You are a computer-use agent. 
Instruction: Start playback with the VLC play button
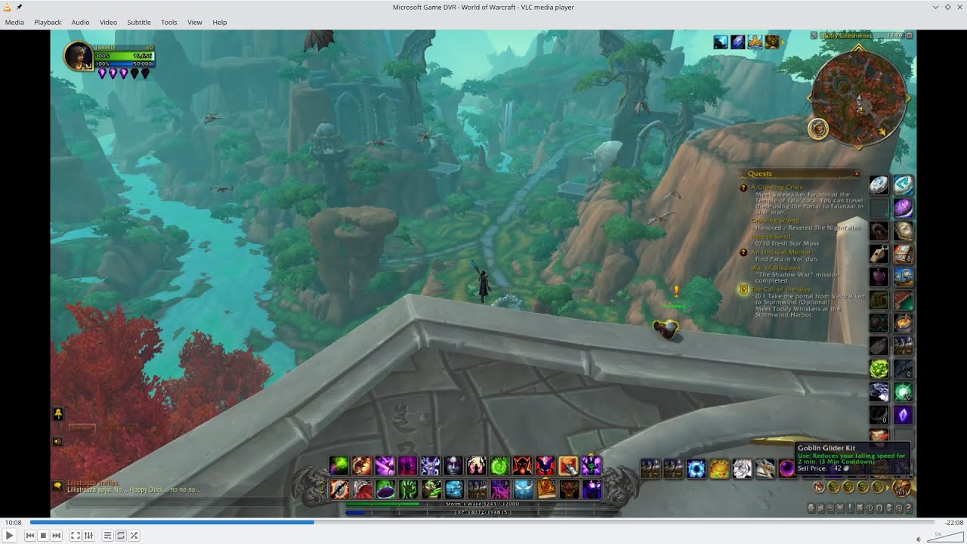pos(10,536)
